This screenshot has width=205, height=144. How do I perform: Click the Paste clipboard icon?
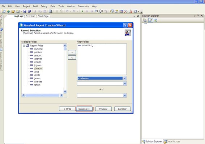(45, 11)
